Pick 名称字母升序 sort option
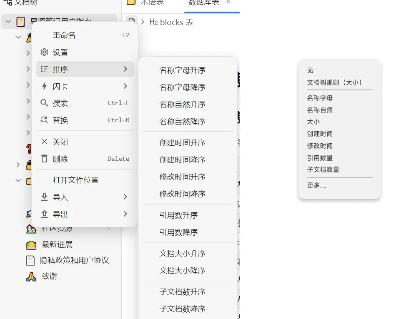 [x=188, y=70]
